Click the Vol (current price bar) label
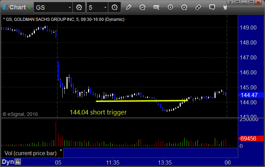Image resolution: width=265 pixels, height=167 pixels. (x=30, y=153)
